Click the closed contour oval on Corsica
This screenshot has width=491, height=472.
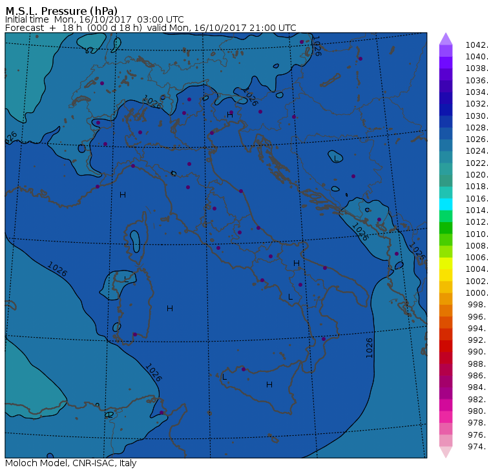[135, 241]
